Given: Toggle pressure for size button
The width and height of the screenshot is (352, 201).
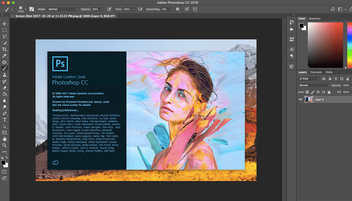Looking at the screenshot, I should tap(186, 9).
